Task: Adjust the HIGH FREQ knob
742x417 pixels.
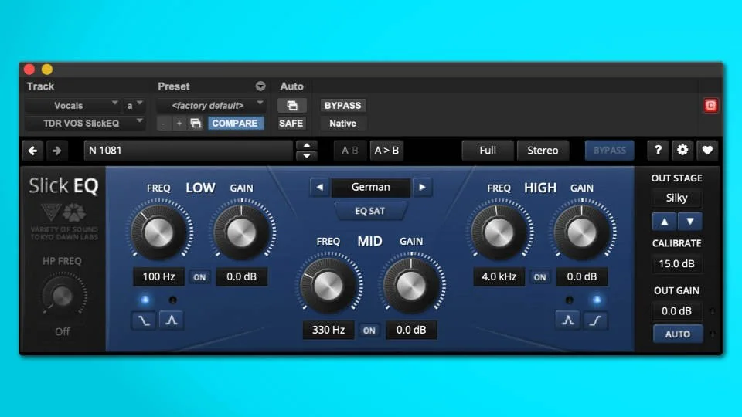Action: pyautogui.click(x=499, y=232)
